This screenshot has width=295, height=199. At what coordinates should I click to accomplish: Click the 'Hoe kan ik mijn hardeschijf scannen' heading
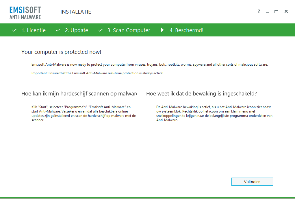coord(79,93)
